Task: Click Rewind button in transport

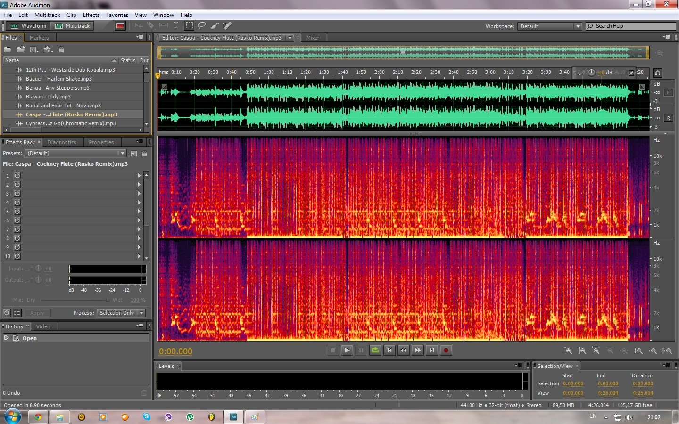Action: click(404, 351)
